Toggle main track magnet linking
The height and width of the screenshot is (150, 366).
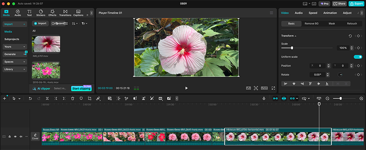coord(275,98)
